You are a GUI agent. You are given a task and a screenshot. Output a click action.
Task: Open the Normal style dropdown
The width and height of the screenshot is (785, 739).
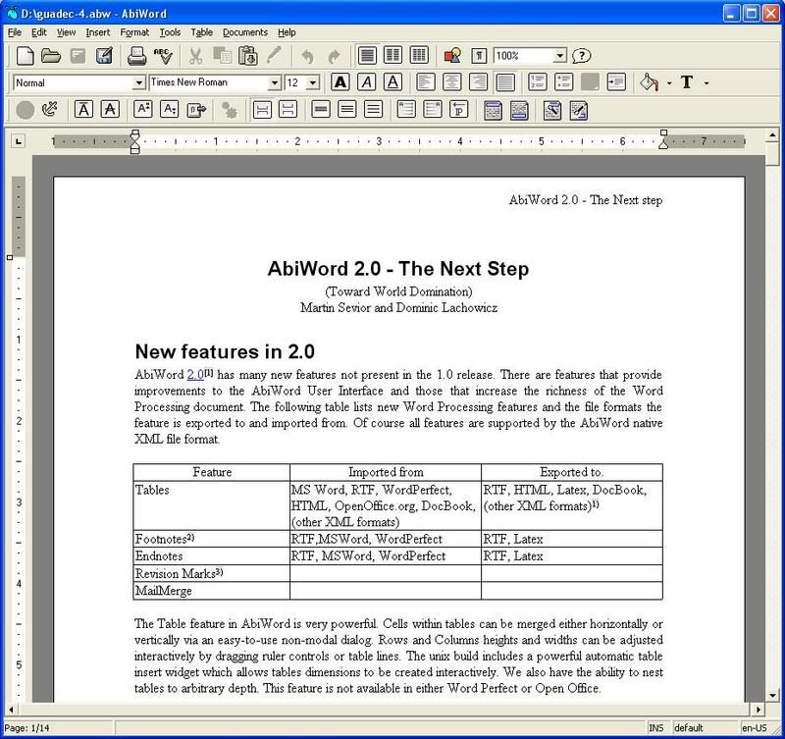(138, 82)
